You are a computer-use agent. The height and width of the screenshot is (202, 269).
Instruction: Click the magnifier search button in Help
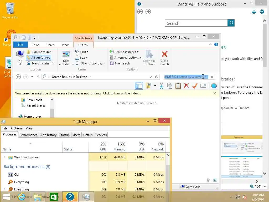231,23
